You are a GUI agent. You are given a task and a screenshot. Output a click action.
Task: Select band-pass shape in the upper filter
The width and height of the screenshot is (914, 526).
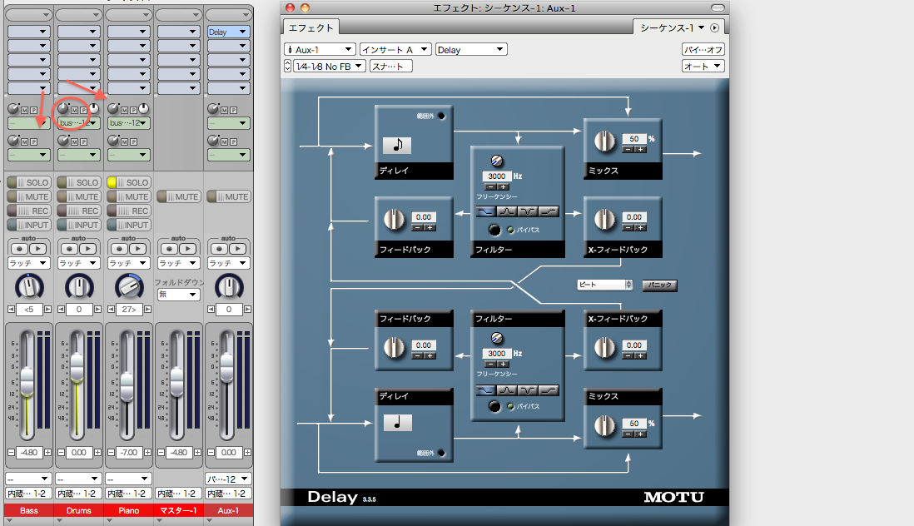(x=507, y=211)
